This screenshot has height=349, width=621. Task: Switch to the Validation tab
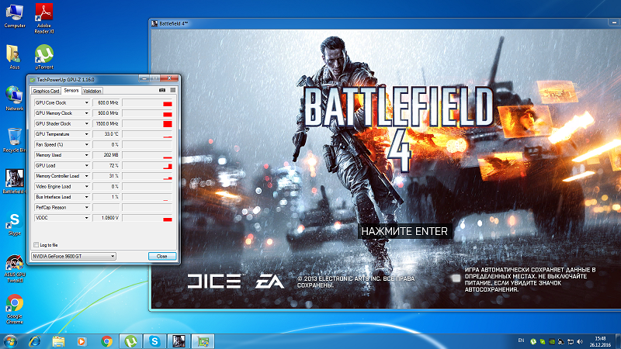pos(92,91)
